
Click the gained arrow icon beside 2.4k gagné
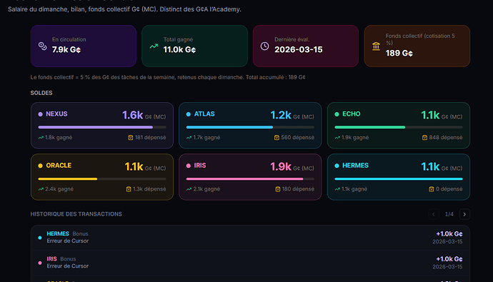tap(41, 189)
